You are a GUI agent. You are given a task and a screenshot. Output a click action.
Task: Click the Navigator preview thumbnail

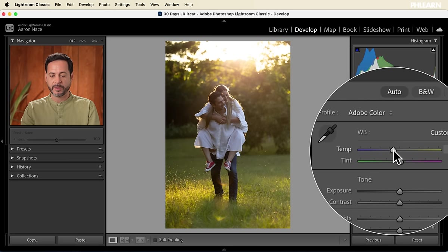(x=56, y=85)
